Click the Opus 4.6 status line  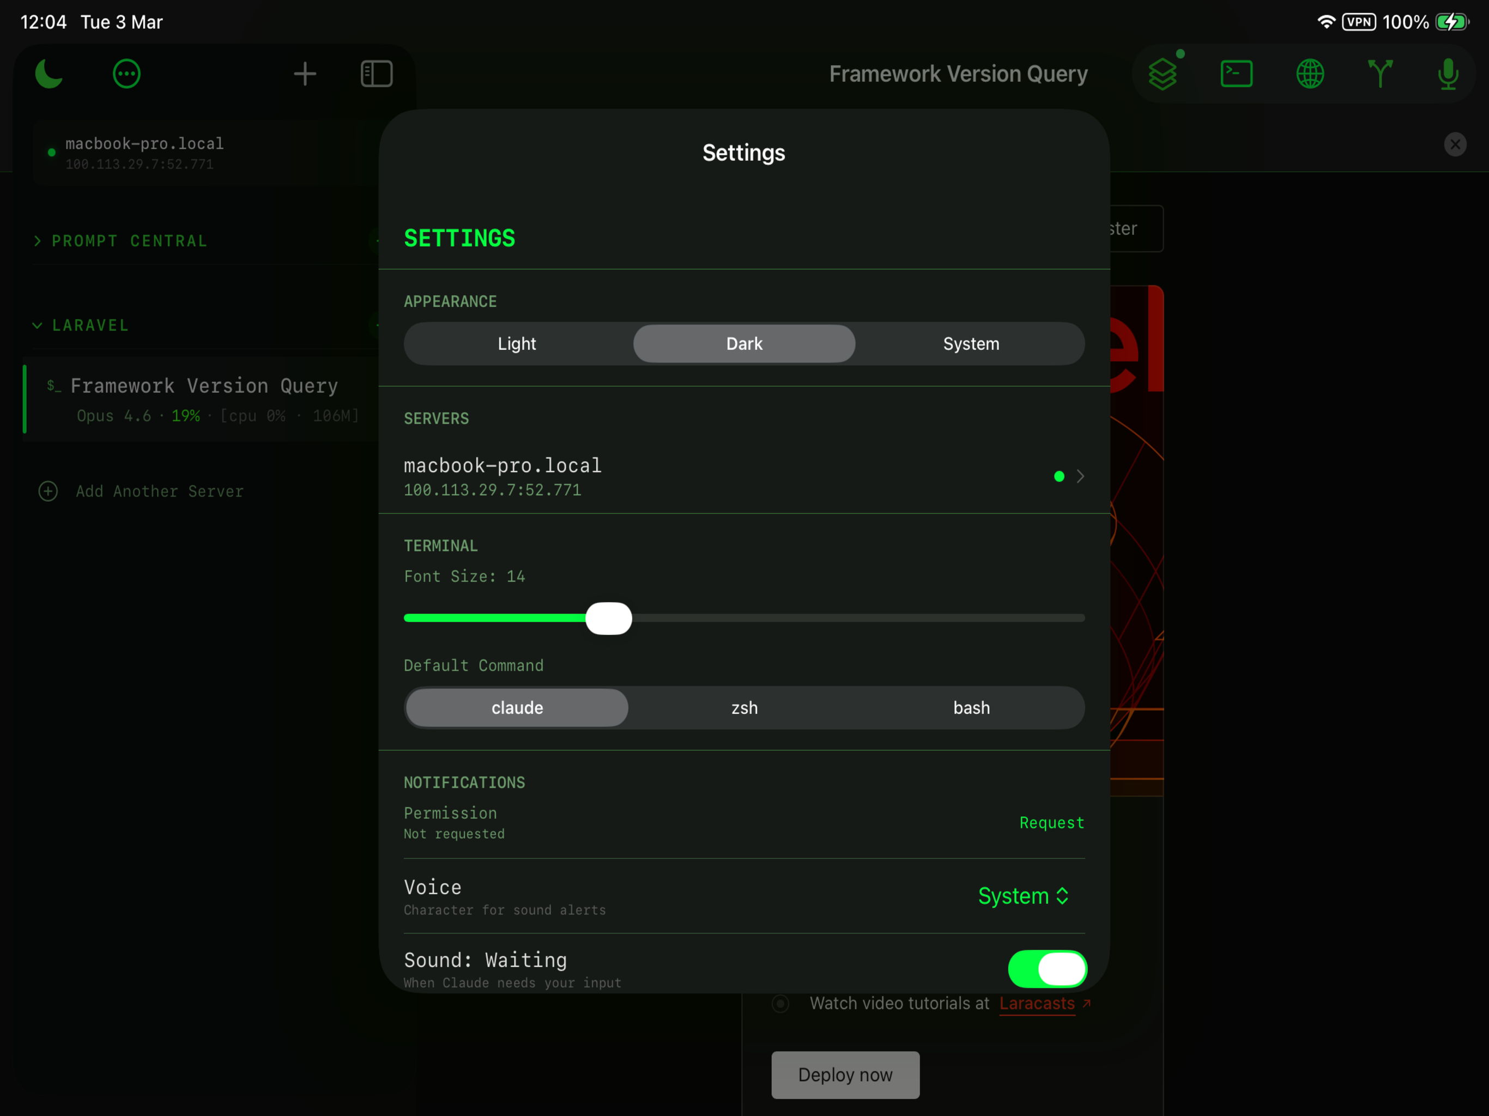tap(217, 416)
